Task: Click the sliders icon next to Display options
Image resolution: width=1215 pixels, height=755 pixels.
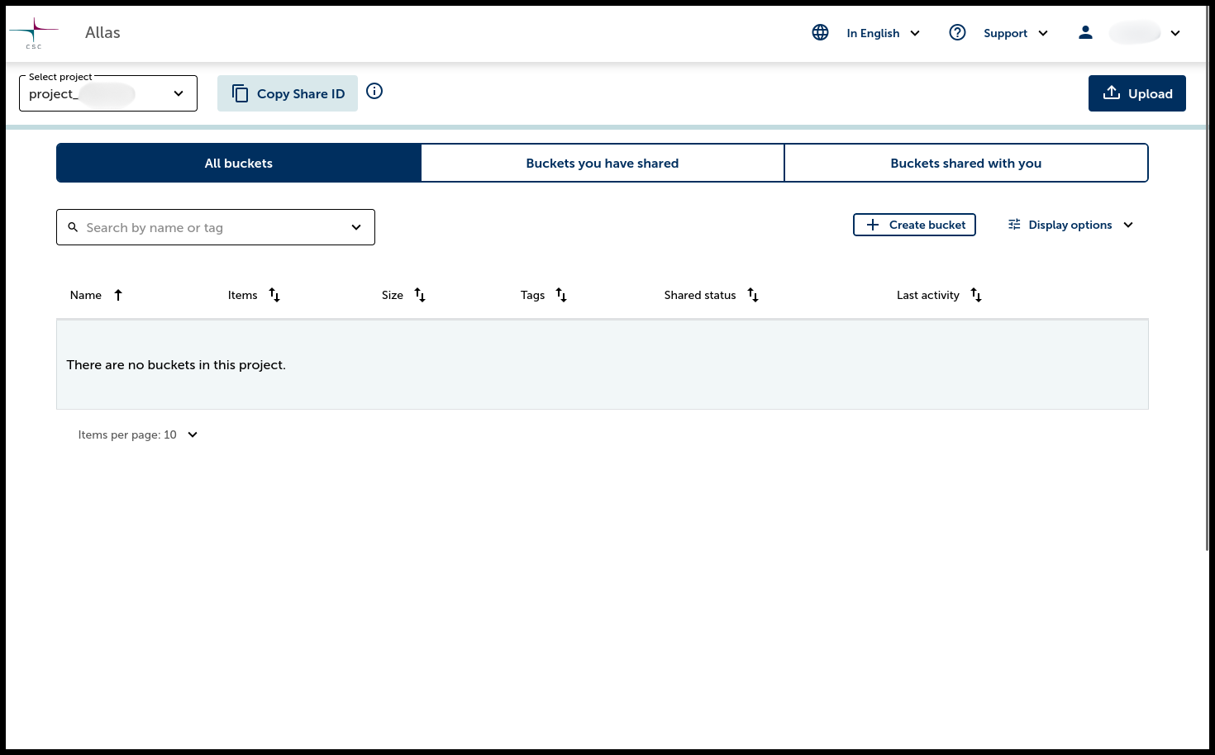Action: pyautogui.click(x=1014, y=224)
